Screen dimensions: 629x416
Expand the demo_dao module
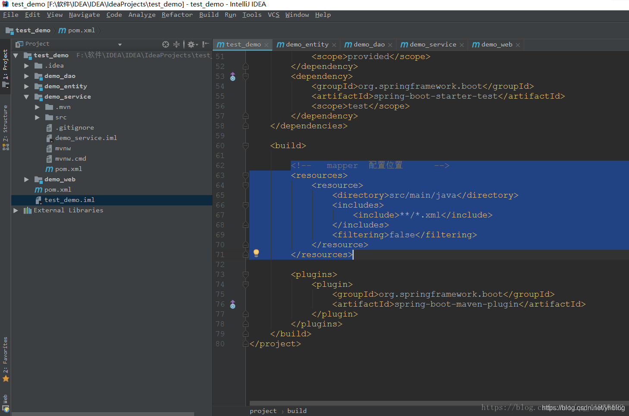(27, 76)
